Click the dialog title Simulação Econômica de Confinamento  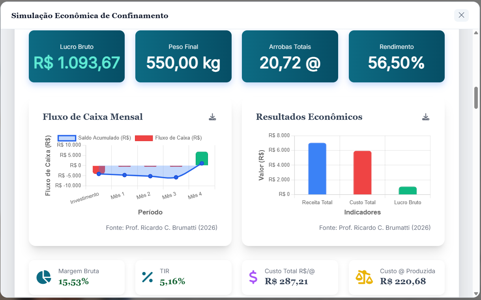[90, 16]
